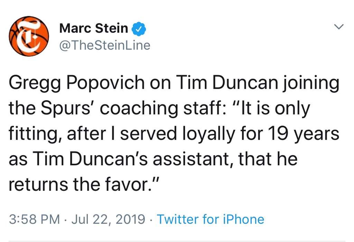The width and height of the screenshot is (354, 242).
Task: Click the divider line below the timestamp
Action: pos(177,241)
